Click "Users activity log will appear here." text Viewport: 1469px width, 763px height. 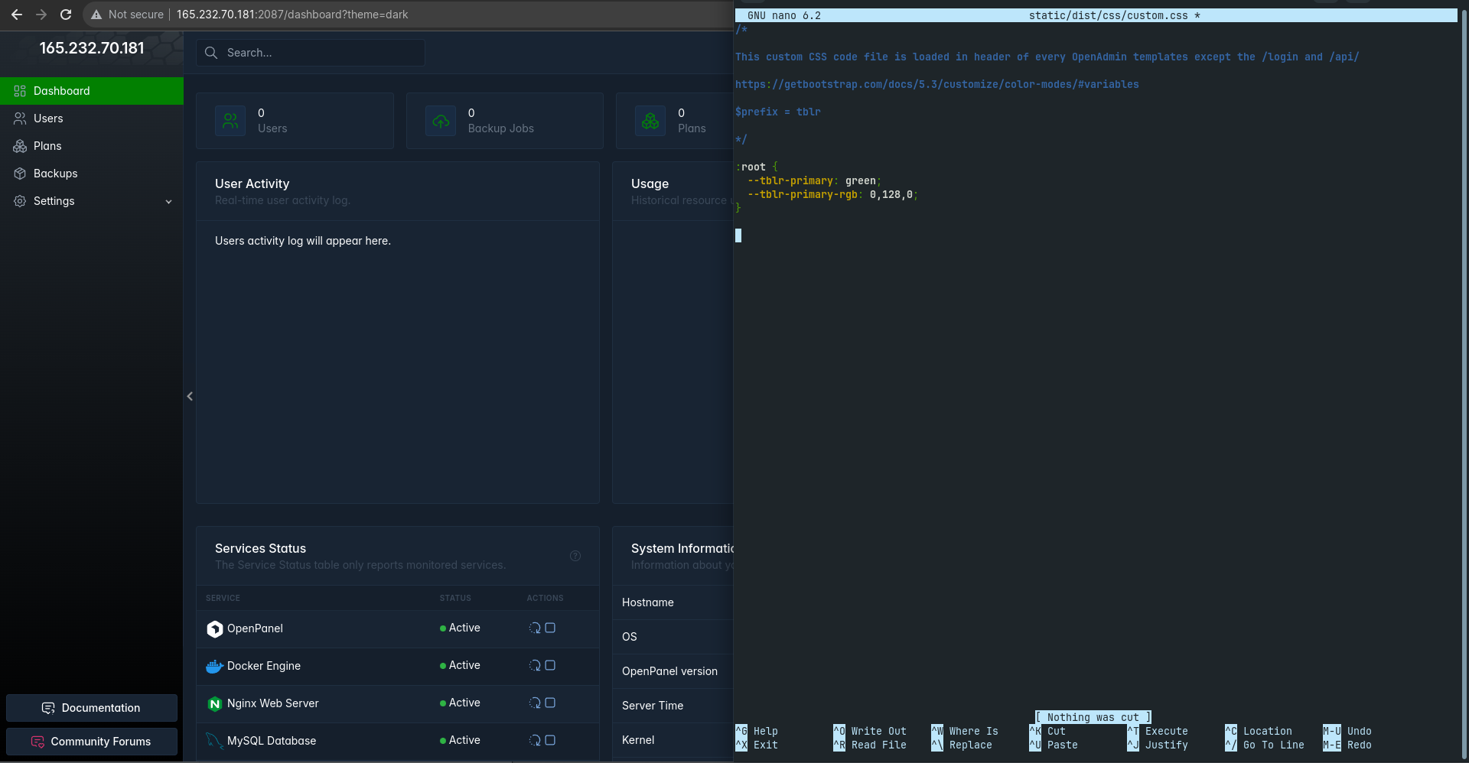click(303, 241)
